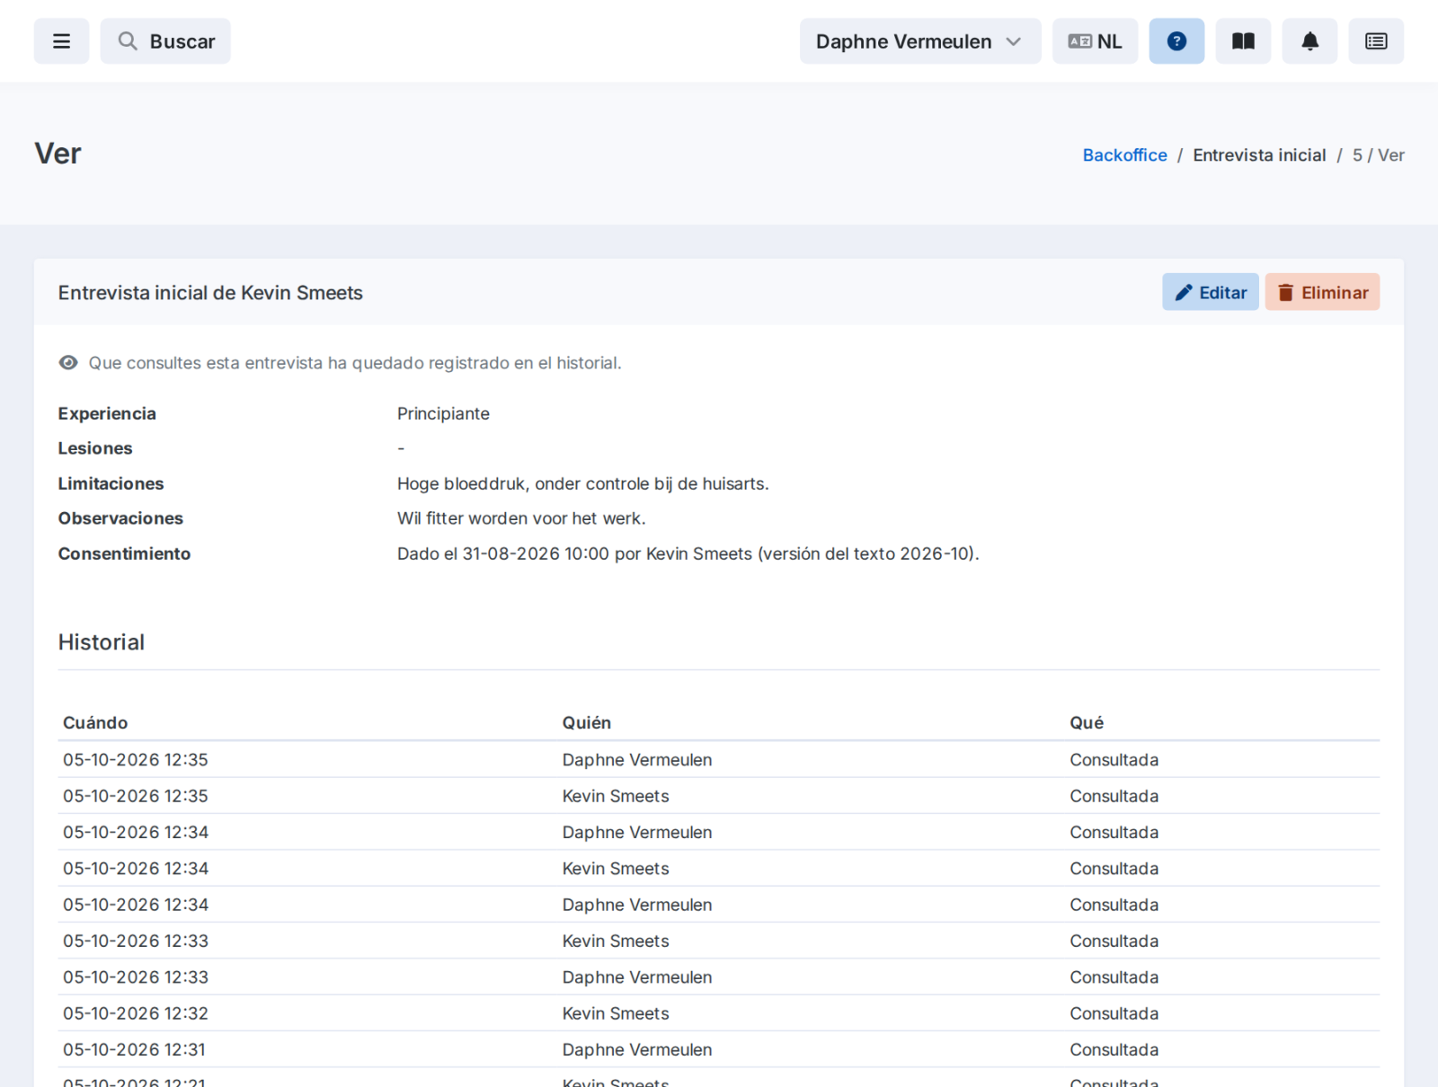Open the hamburger navigation menu

pos(61,41)
